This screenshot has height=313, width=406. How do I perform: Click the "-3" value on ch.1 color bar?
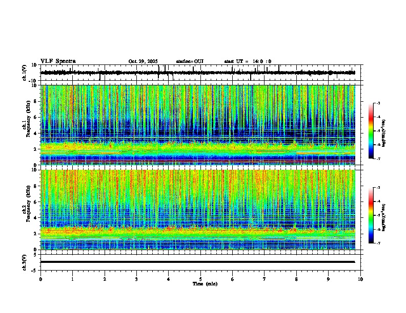coord(378,103)
